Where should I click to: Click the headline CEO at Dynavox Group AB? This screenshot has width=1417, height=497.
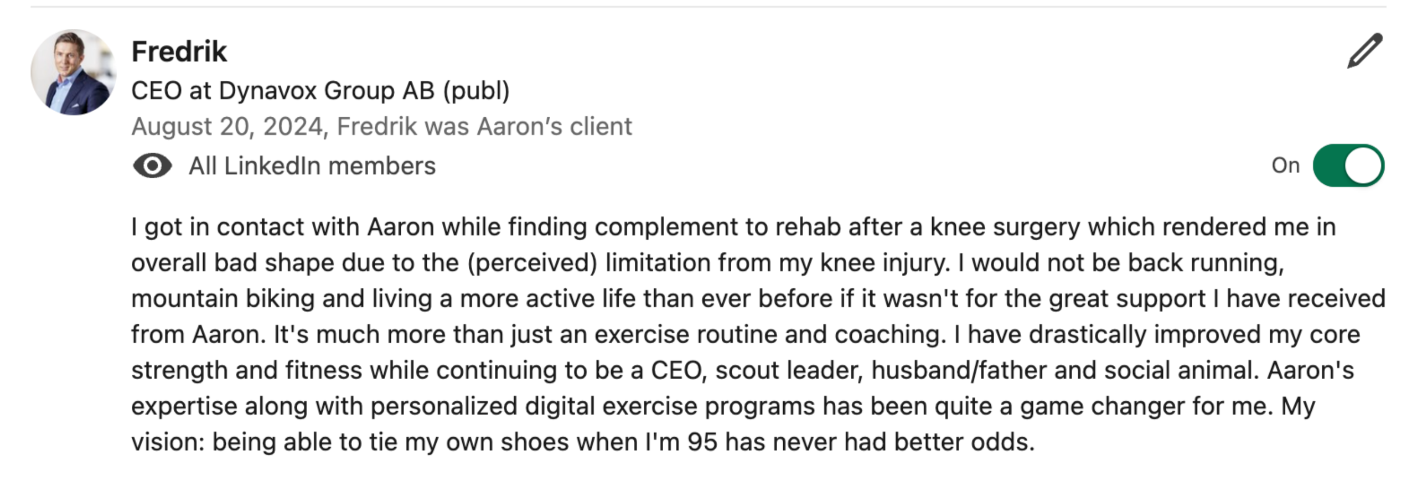click(320, 91)
